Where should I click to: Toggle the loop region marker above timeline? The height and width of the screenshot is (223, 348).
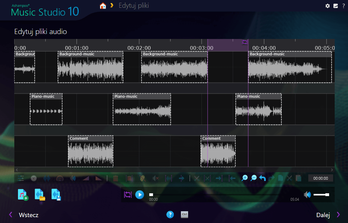(x=245, y=42)
